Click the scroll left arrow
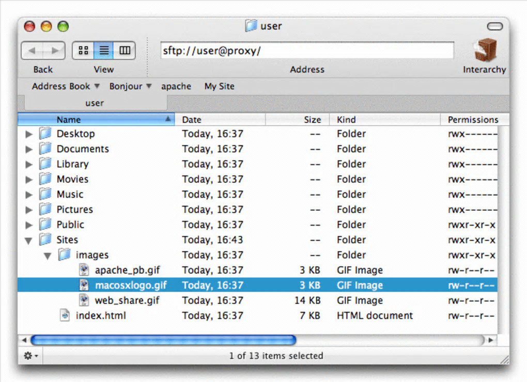The width and height of the screenshot is (527, 382). click(x=24, y=340)
